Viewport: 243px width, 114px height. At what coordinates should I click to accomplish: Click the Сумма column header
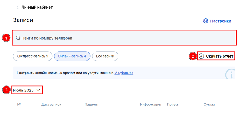coord(209,105)
